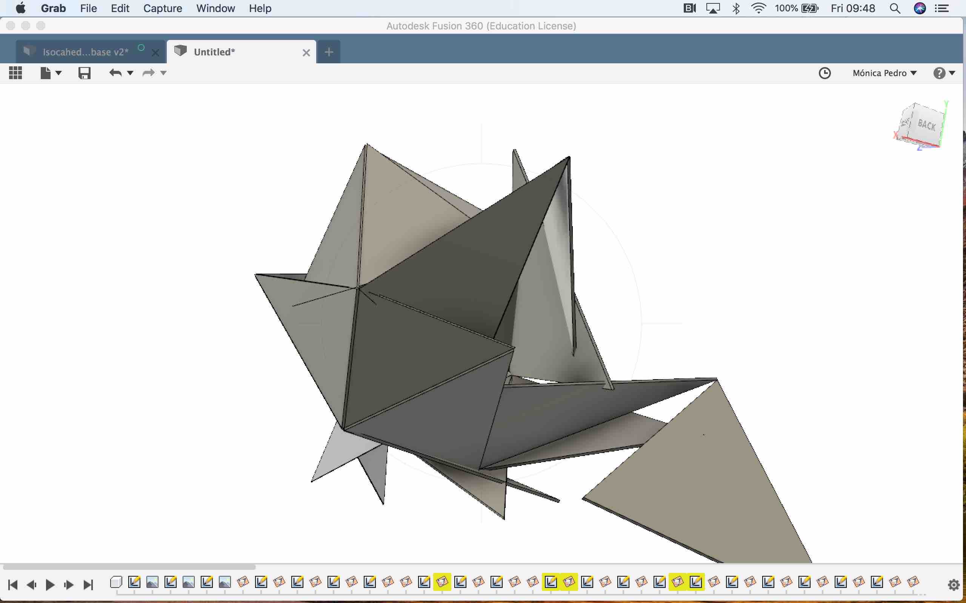Close the Untitled* tab
966x603 pixels.
[306, 53]
